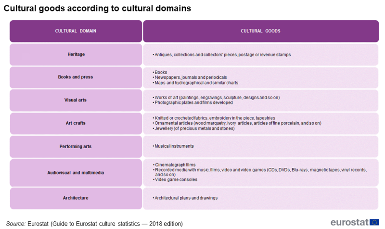Select 'Maps and hydrographical and similar charts'
The image size is (385, 229).
click(x=195, y=83)
